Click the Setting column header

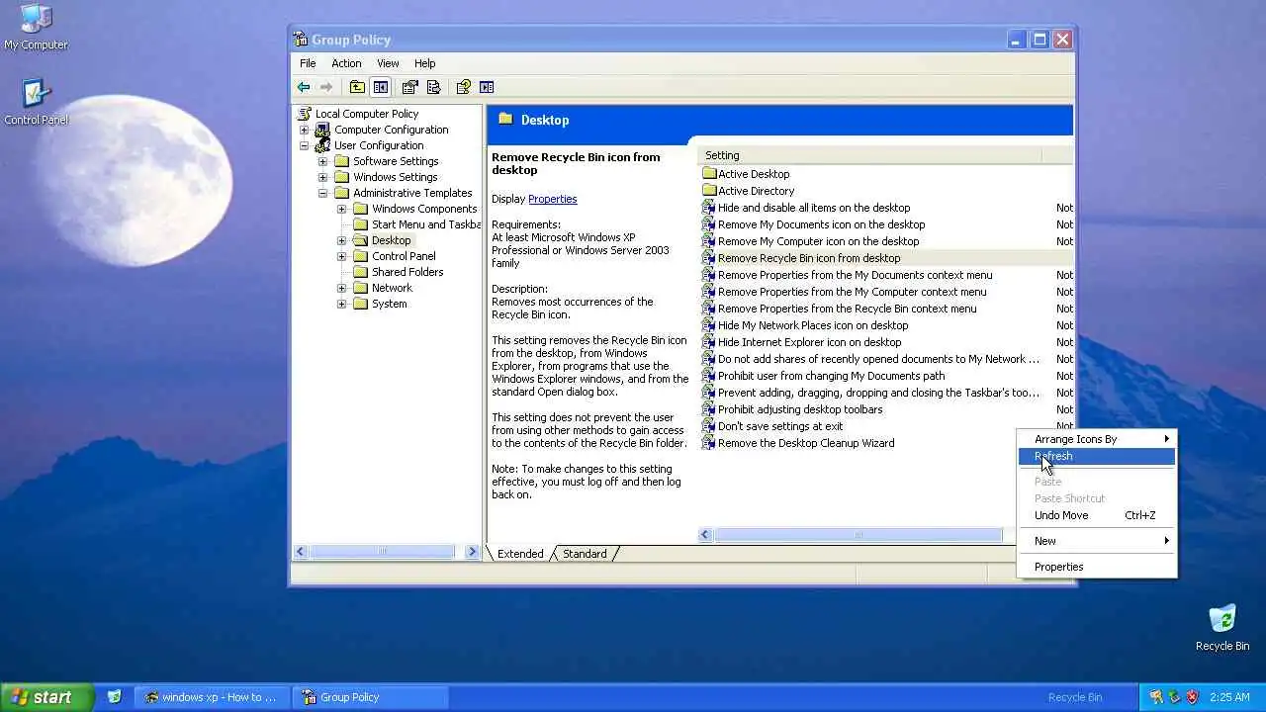[869, 155]
